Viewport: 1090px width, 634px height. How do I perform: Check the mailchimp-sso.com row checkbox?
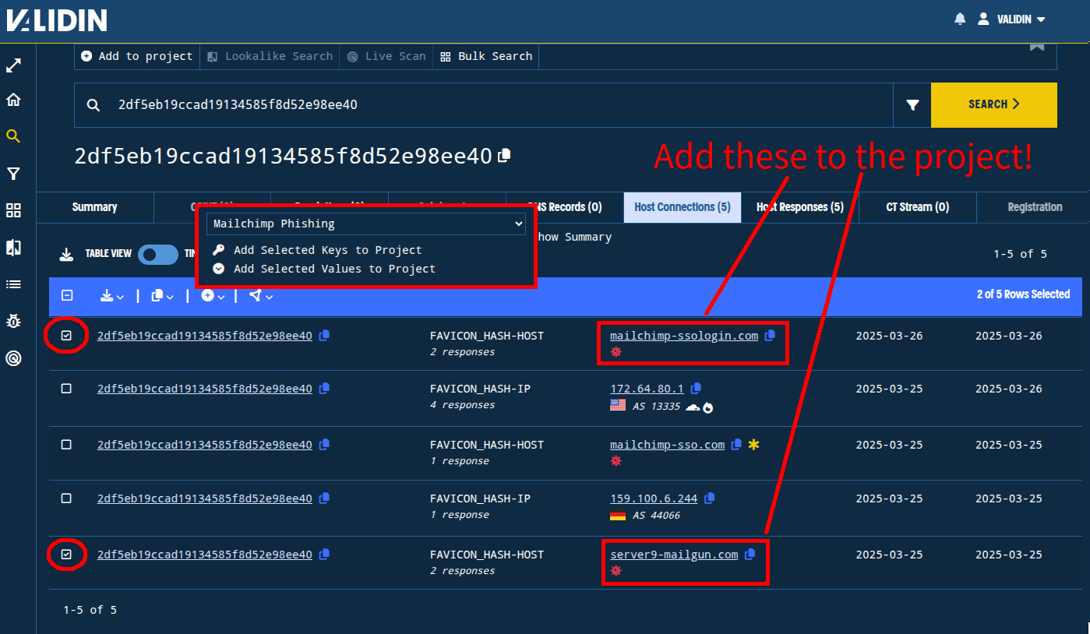[66, 445]
